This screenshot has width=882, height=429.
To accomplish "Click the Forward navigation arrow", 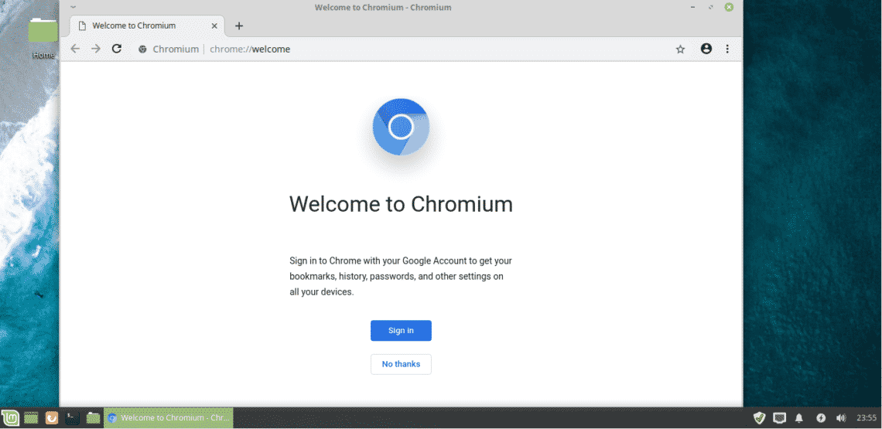I will [96, 49].
